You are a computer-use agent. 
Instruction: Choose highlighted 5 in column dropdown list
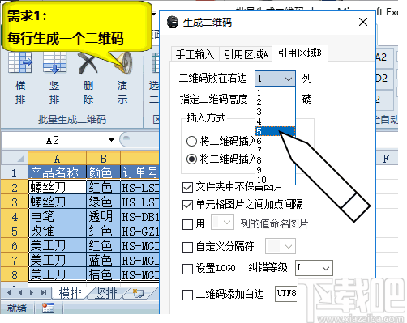coord(275,131)
